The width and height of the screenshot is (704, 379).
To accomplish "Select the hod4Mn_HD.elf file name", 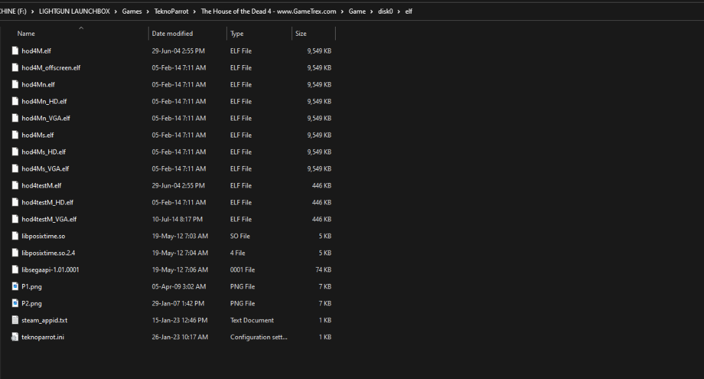I will click(x=44, y=102).
